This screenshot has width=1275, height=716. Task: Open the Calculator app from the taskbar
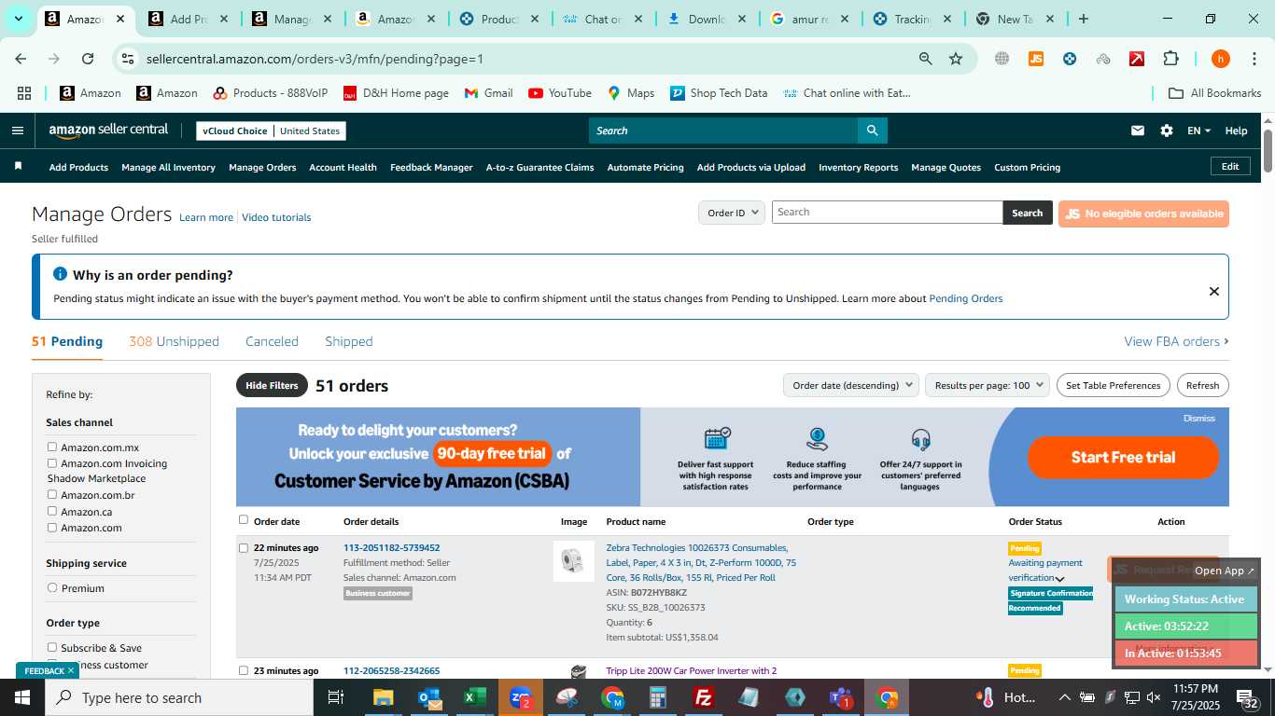coord(658,697)
